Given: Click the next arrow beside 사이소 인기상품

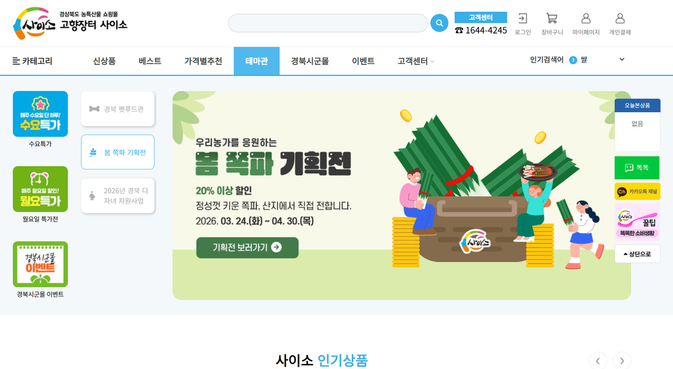Looking at the screenshot, I should 621,361.
